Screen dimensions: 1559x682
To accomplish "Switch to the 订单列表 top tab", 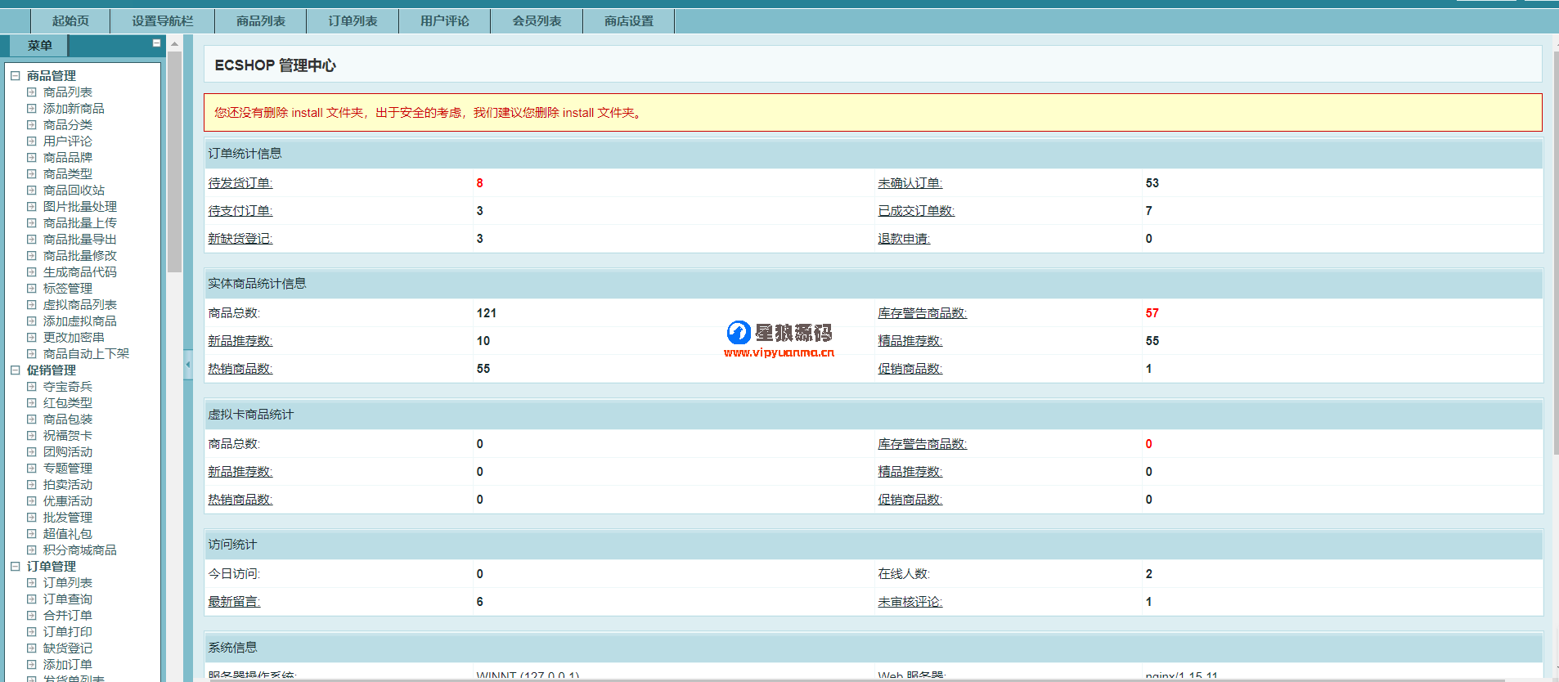I will (353, 21).
